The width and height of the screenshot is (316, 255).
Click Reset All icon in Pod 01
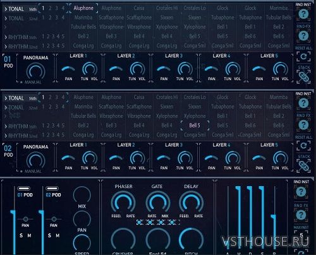point(303,56)
